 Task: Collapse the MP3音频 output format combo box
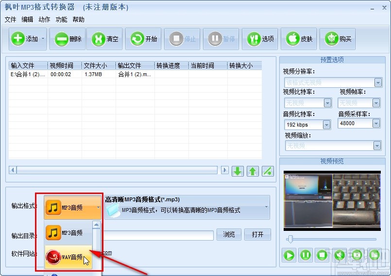pos(72,207)
